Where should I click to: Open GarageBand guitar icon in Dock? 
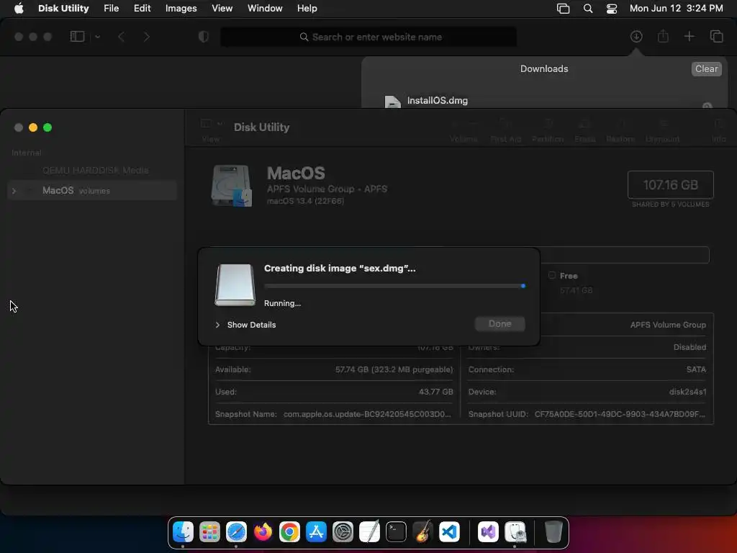pos(422,532)
